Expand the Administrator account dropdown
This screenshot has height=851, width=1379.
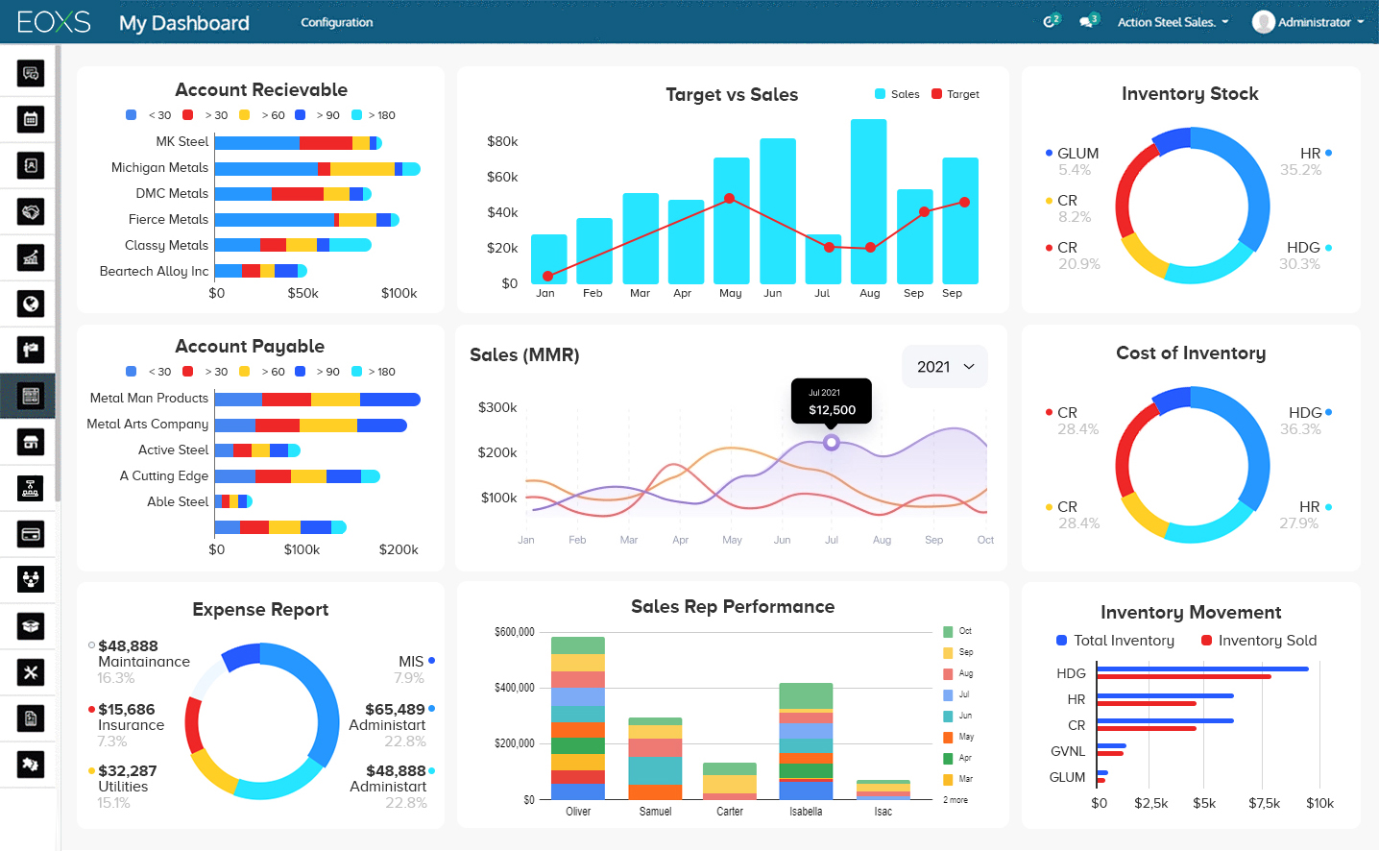pyautogui.click(x=1308, y=21)
